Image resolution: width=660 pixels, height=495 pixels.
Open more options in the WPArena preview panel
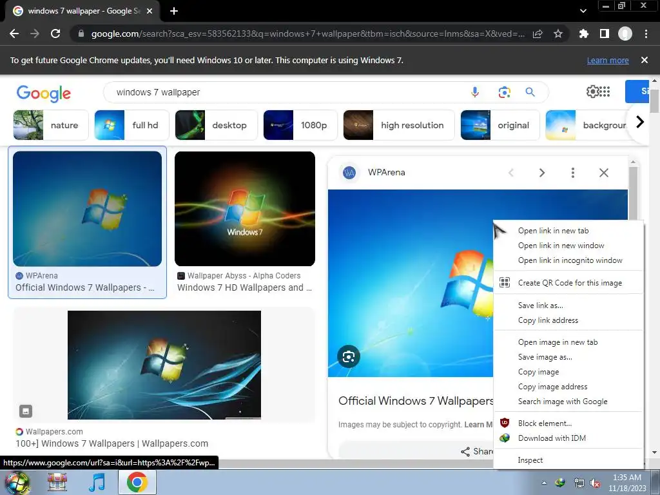point(572,173)
